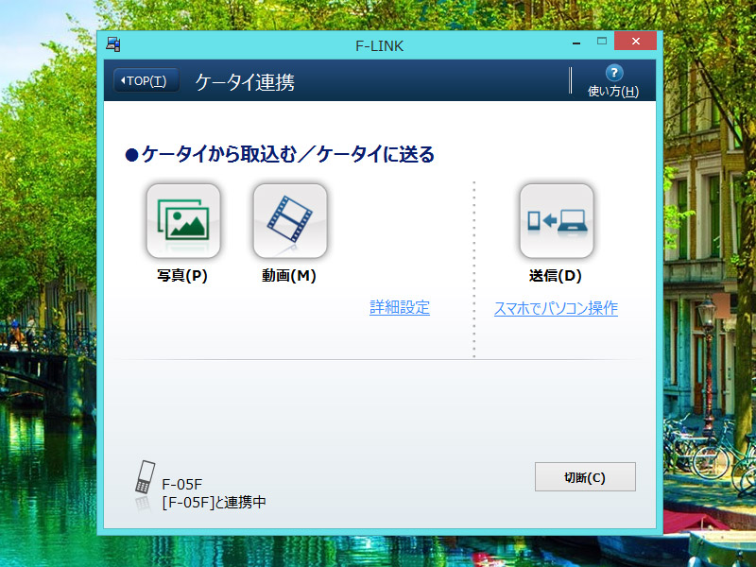The height and width of the screenshot is (567, 756).
Task: Follow the スマホでパソコン操作 link
Action: [x=556, y=308]
